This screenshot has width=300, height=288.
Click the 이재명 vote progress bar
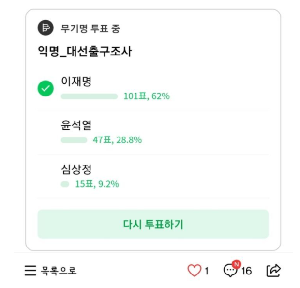click(x=89, y=96)
